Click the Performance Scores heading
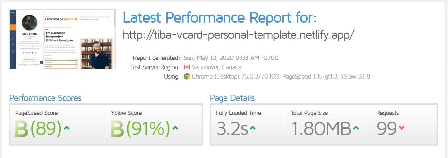The width and height of the screenshot is (448, 158). 45,98
